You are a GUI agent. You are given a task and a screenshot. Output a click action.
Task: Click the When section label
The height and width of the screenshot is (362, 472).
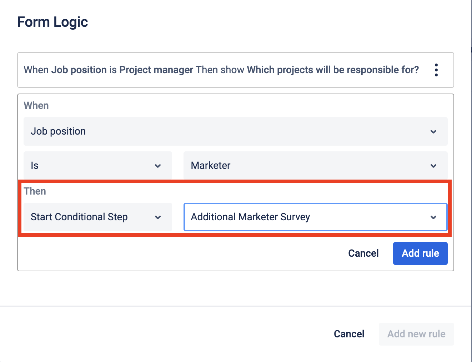(x=36, y=106)
